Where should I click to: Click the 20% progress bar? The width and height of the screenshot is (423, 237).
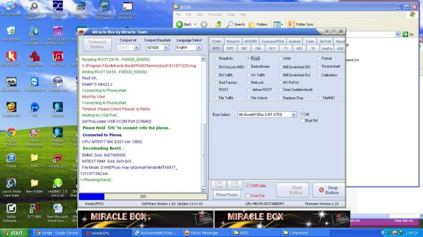click(143, 196)
